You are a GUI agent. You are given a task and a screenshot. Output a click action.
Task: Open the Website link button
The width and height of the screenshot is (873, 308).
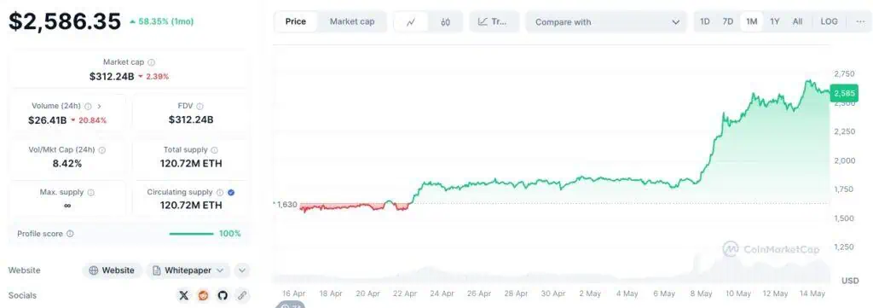tap(112, 270)
